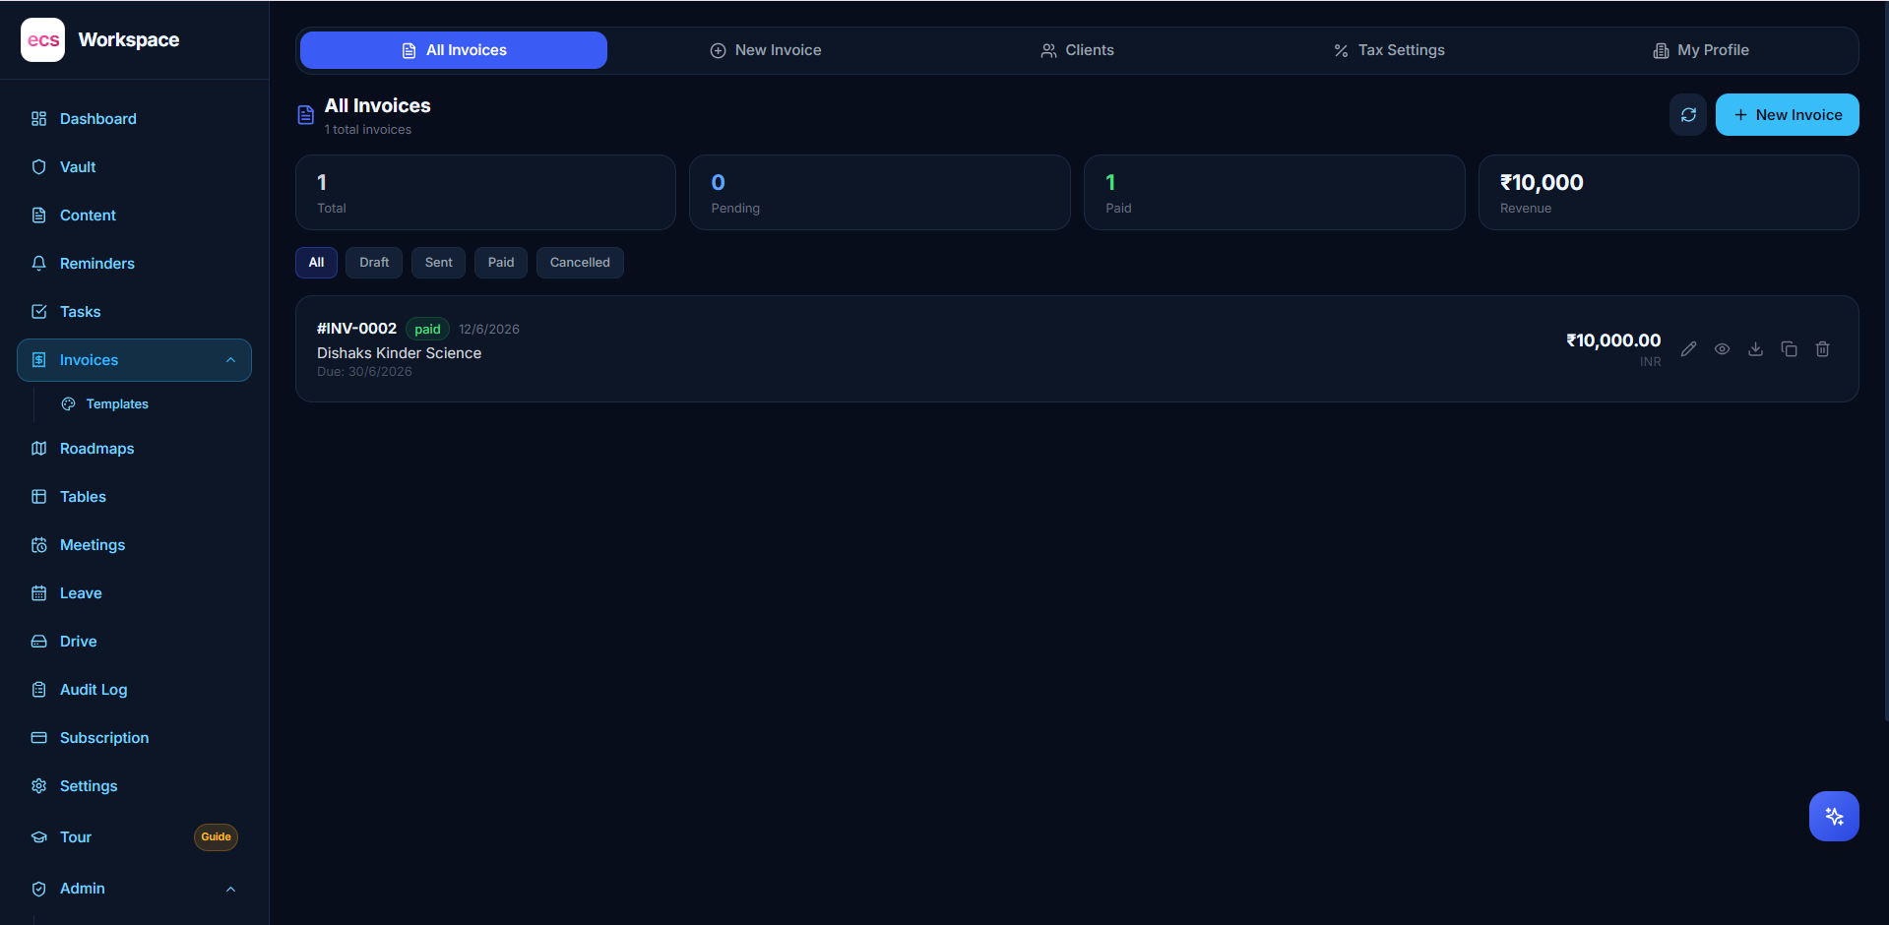
Task: Click the Pending count stat card
Action: [880, 193]
